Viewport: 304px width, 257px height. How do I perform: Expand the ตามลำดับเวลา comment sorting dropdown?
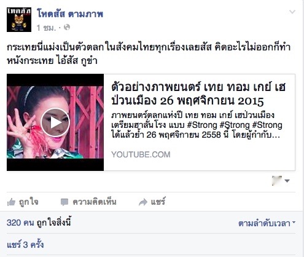click(x=267, y=223)
